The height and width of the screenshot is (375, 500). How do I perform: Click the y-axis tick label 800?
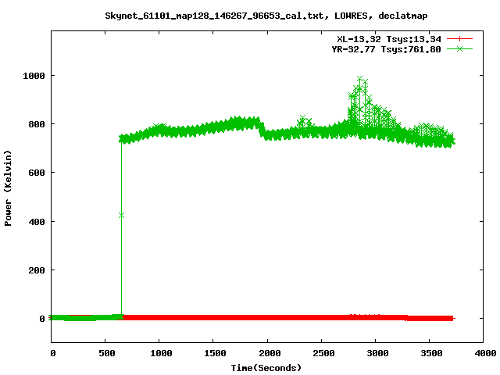[x=37, y=124]
